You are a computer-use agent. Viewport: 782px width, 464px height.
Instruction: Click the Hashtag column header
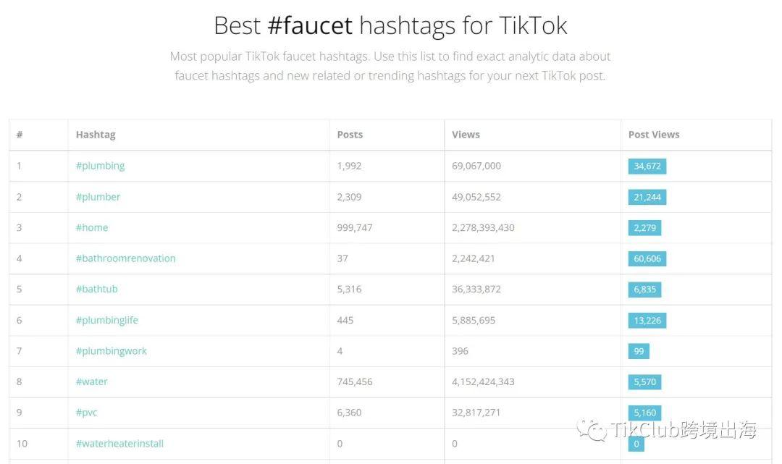pos(96,135)
